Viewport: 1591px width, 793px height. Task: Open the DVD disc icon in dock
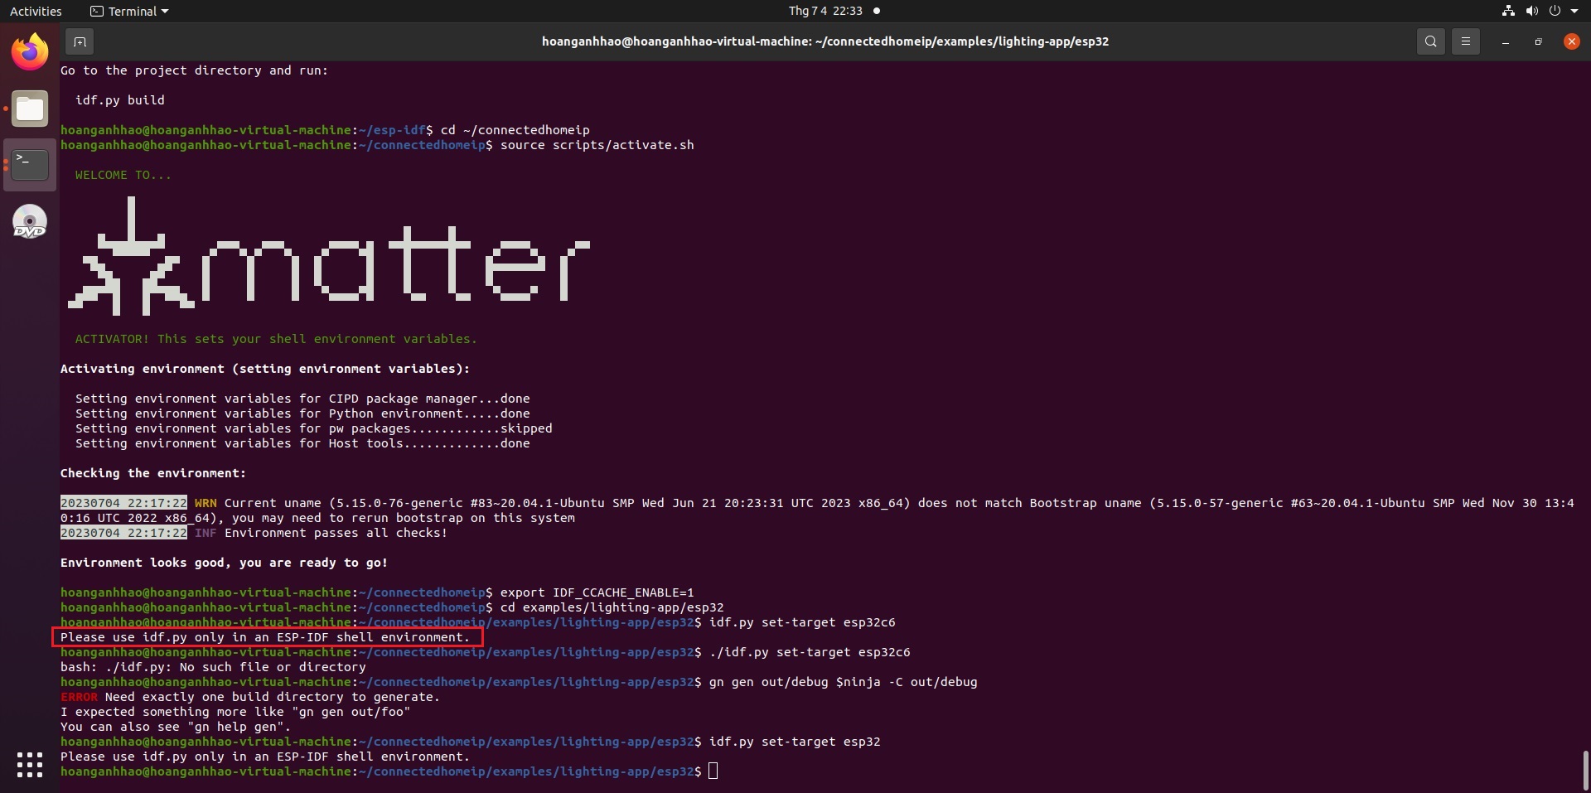30,221
